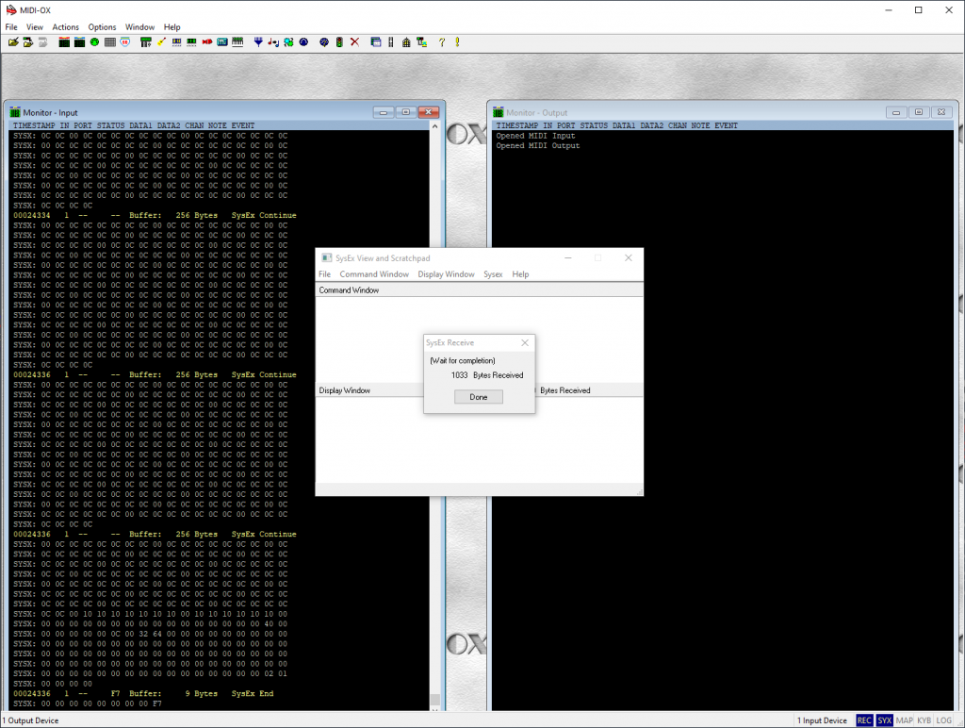This screenshot has width=965, height=728.
Task: Toggle the REC indicator in status bar
Action: coord(864,720)
